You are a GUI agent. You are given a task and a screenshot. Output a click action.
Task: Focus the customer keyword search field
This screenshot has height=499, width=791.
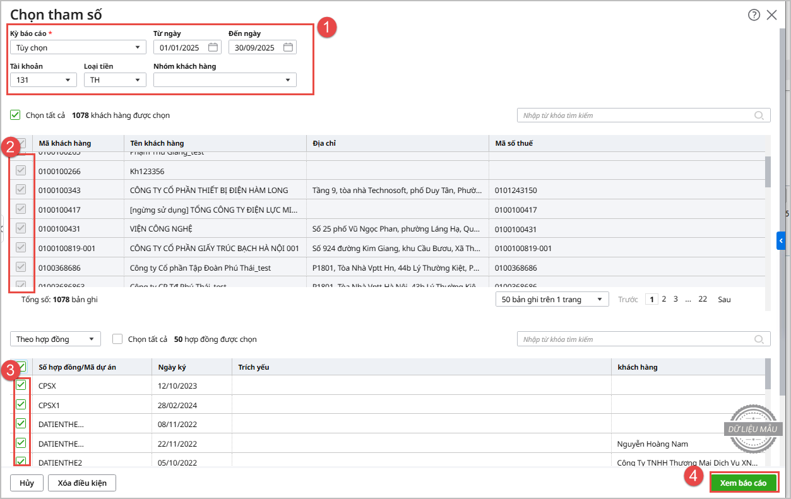click(644, 115)
